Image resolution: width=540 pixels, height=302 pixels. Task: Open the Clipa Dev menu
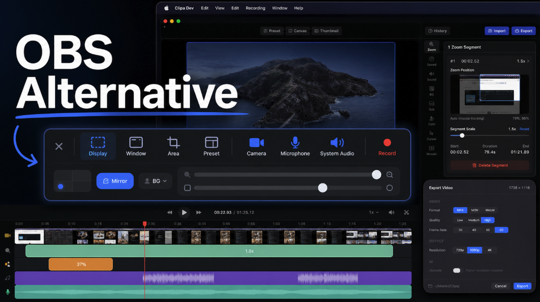[184, 8]
